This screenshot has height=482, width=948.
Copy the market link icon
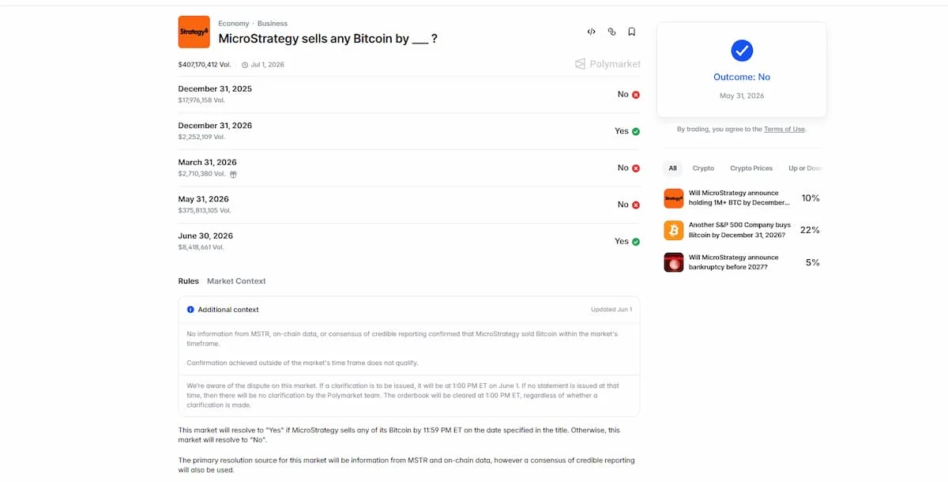coord(611,32)
